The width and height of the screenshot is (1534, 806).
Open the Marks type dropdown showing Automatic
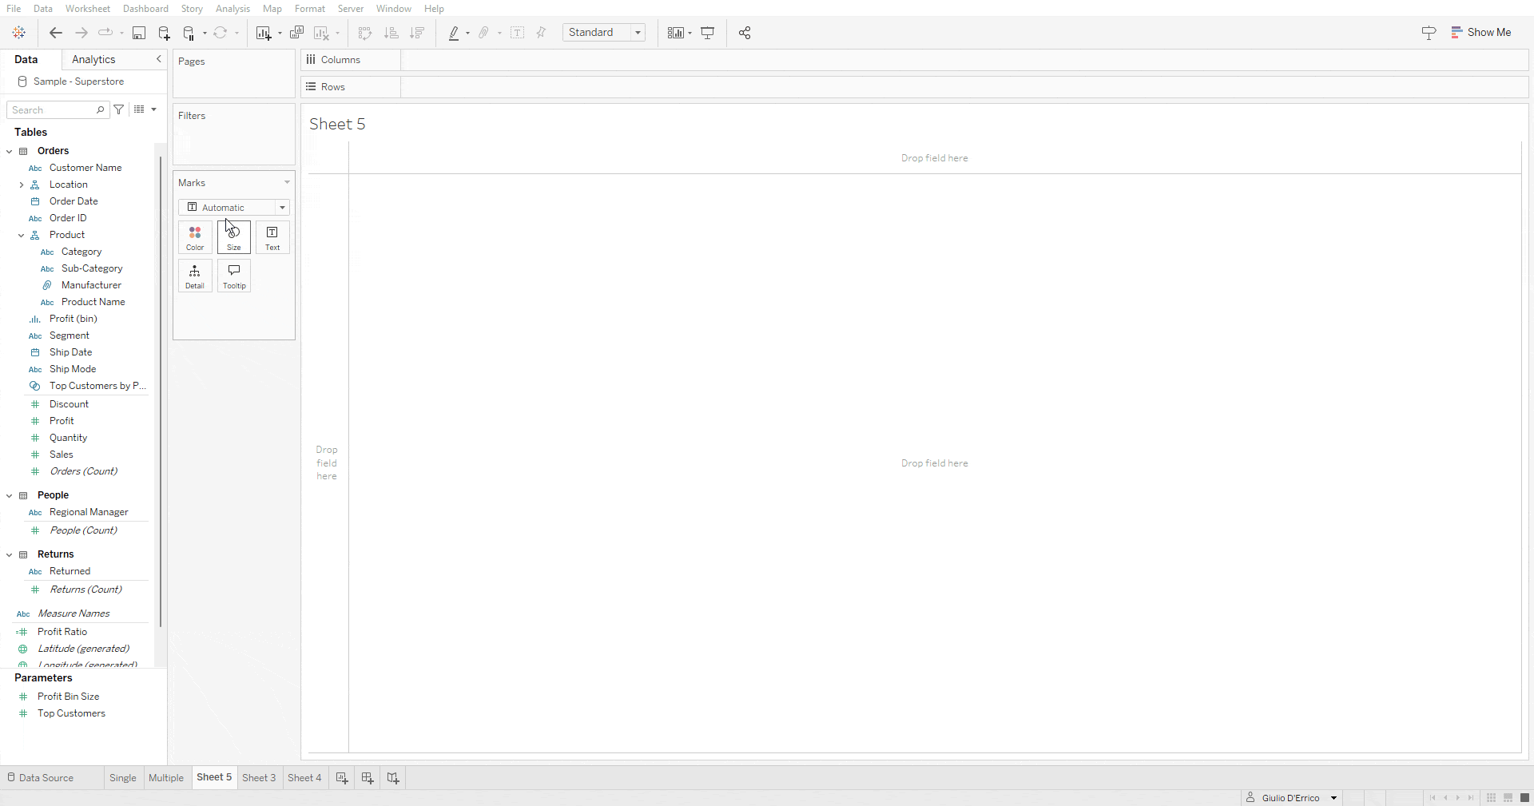point(283,208)
